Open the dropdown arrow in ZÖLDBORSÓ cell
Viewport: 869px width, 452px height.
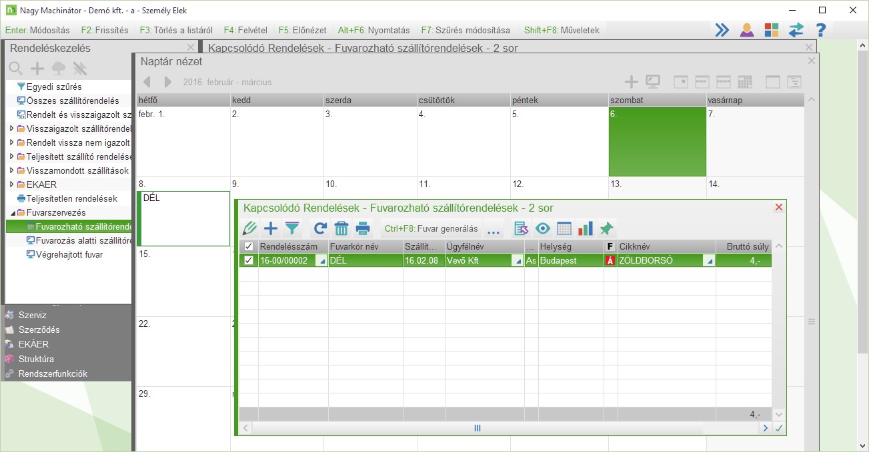point(710,261)
